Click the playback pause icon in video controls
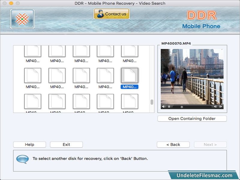The height and width of the screenshot is (180, 240). [169, 106]
